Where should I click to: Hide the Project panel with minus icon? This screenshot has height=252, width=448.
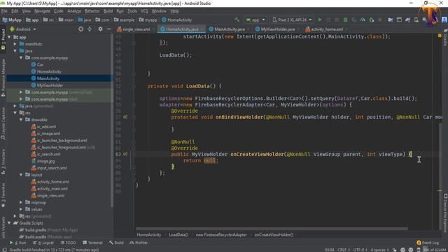point(109,29)
